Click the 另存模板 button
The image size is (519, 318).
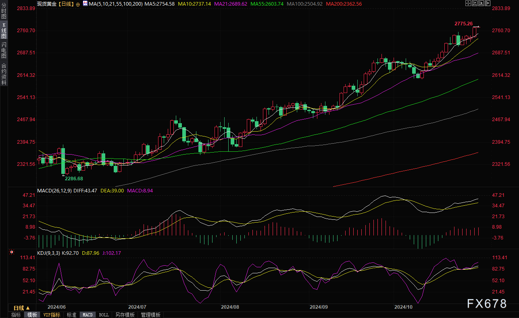click(x=125, y=315)
